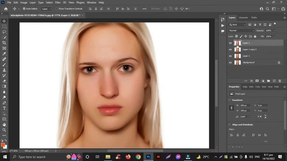Create new fill or adjustment layer
The width and height of the screenshot is (287, 161).
[263, 81]
